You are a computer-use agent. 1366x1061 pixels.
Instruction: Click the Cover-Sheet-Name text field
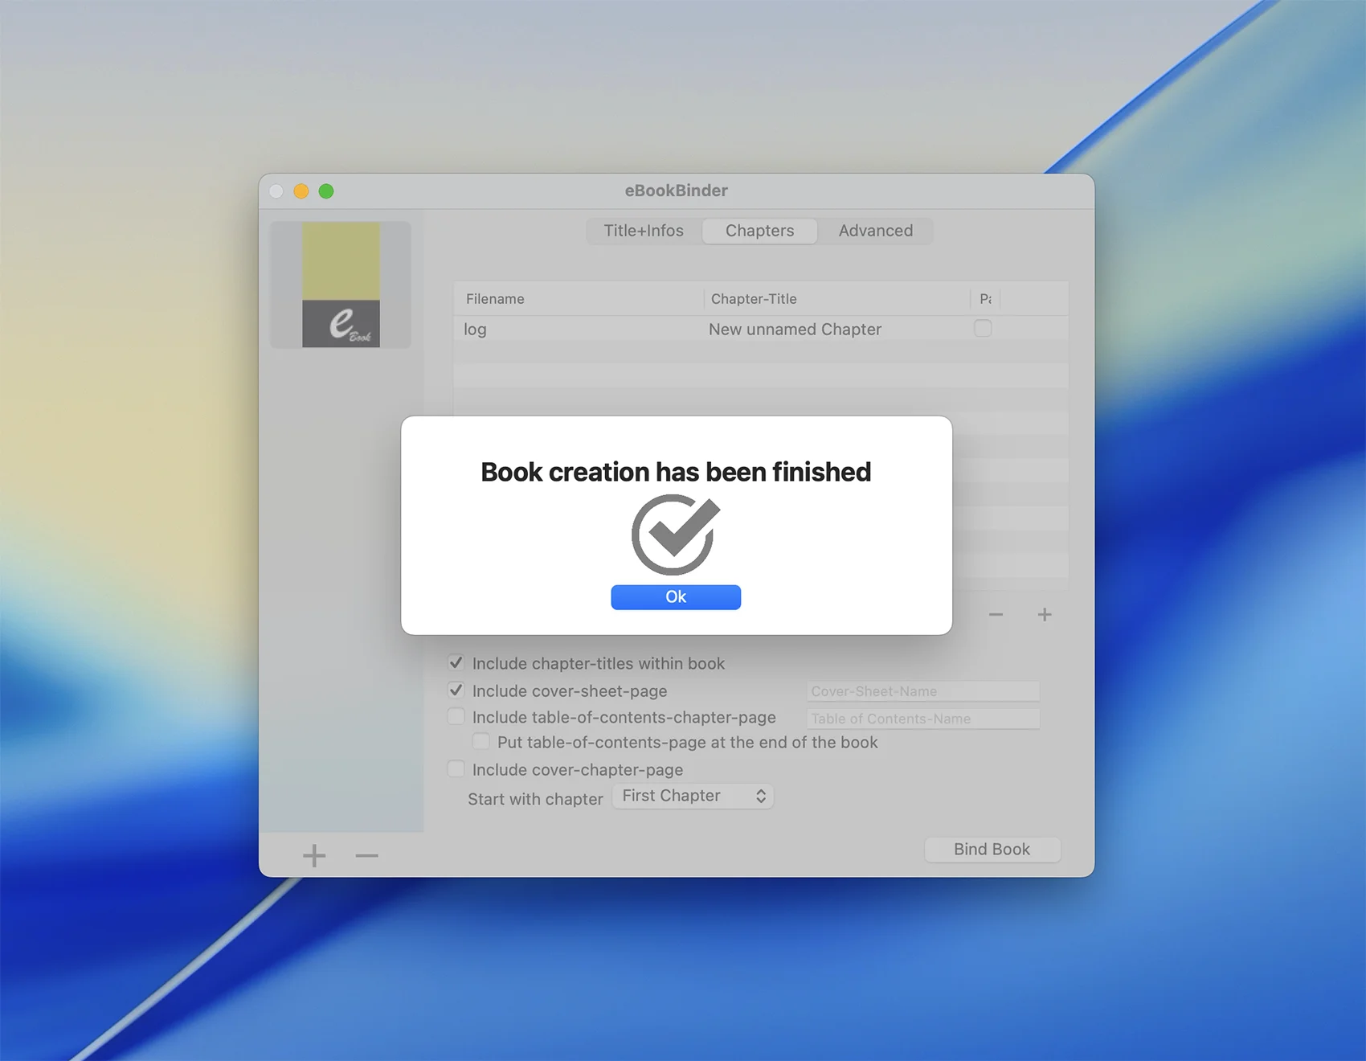pos(922,691)
